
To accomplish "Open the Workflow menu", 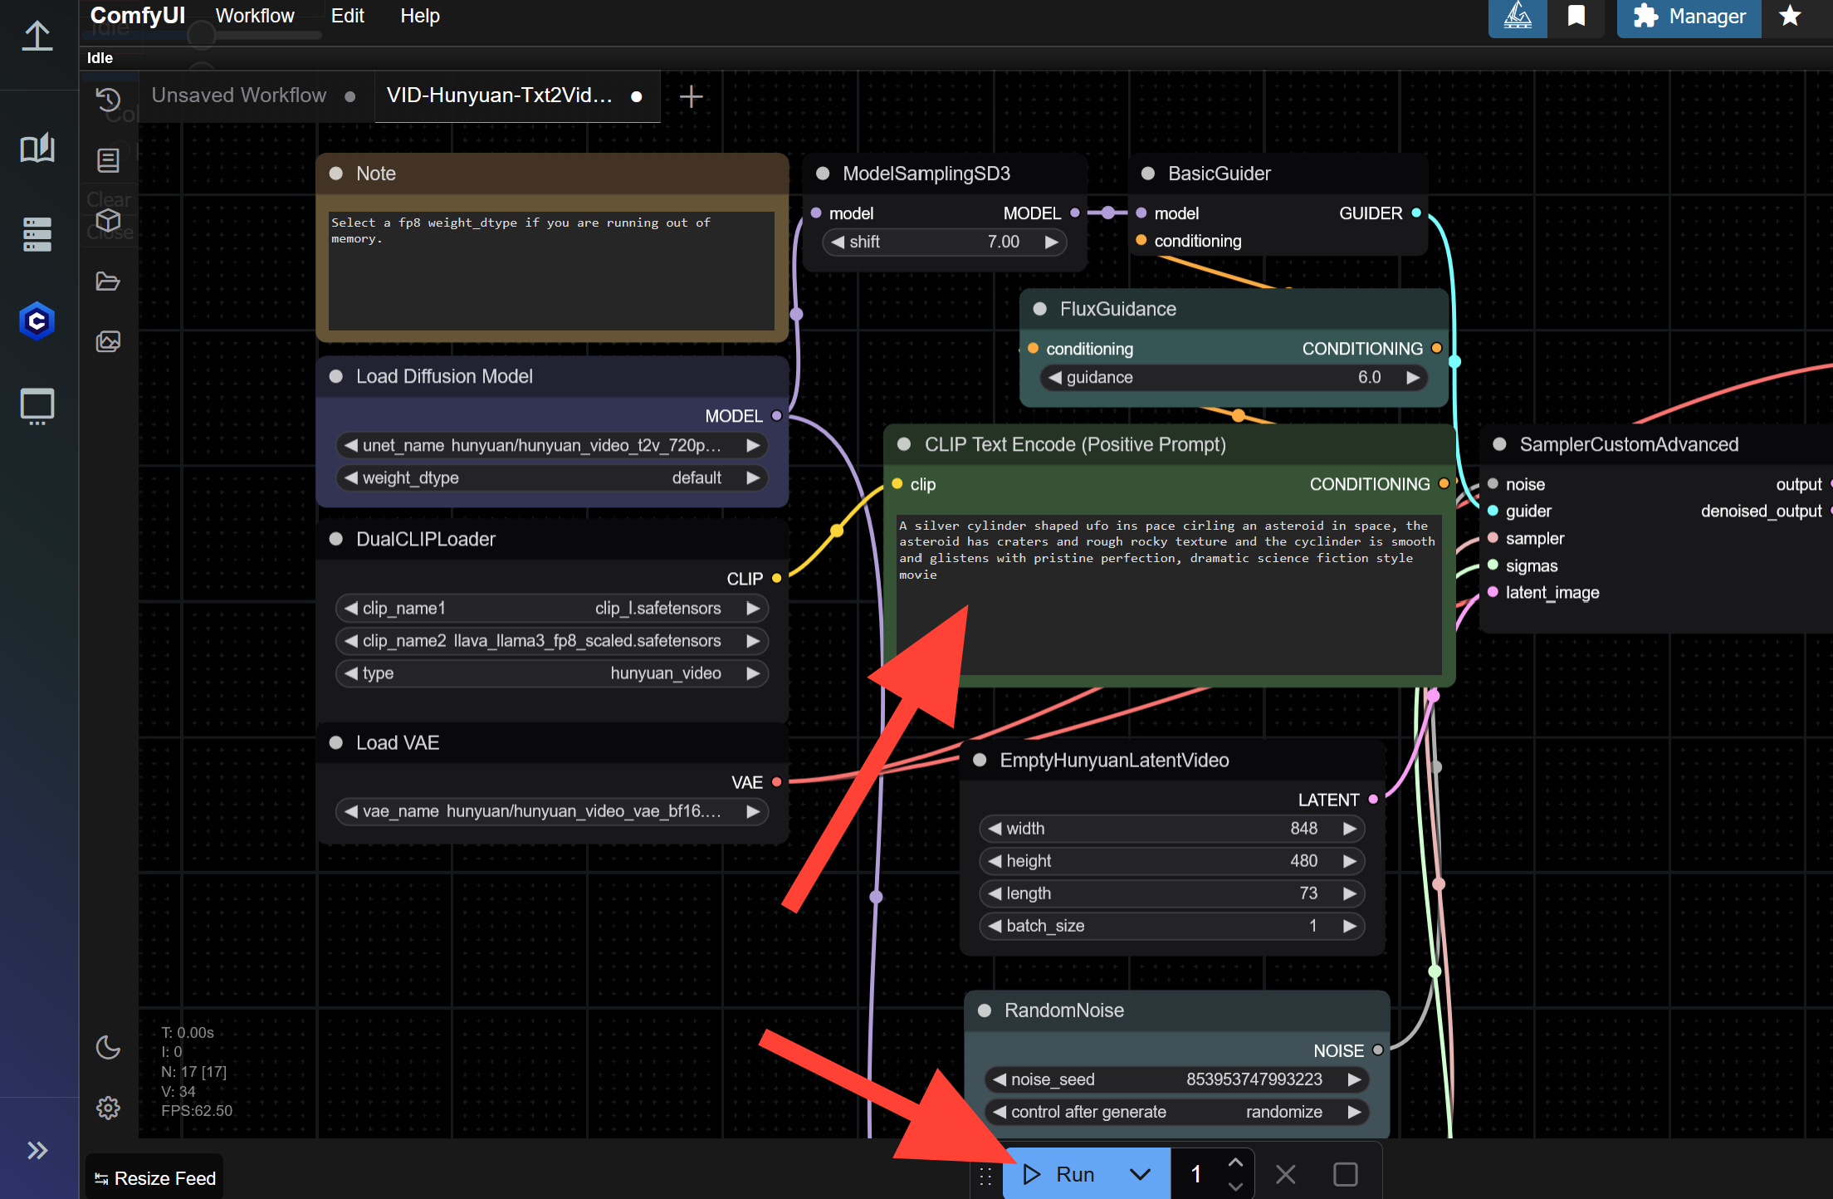I will click(x=255, y=17).
